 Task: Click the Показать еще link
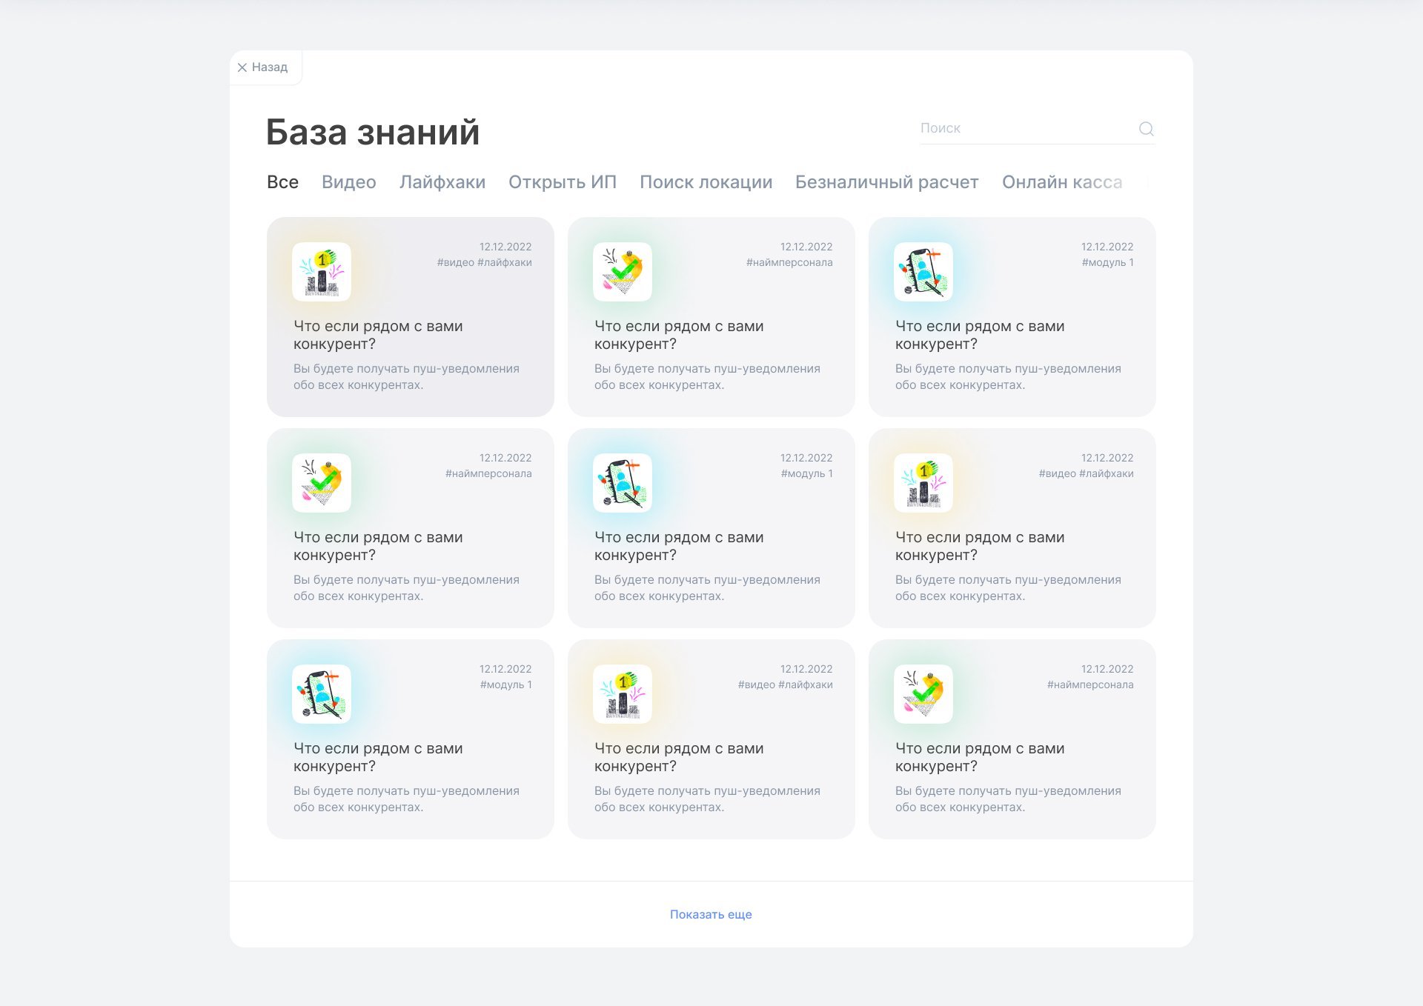pyautogui.click(x=711, y=914)
